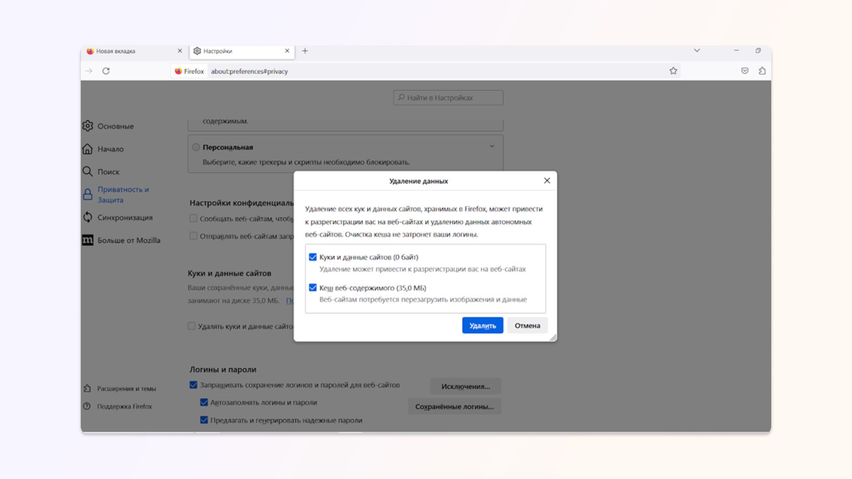Focus the Найти в Настройках search field
Image resolution: width=852 pixels, height=479 pixels.
[448, 98]
